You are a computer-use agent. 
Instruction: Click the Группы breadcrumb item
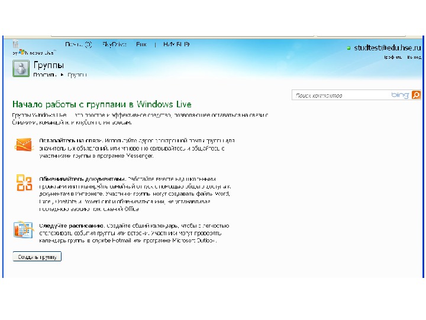(77, 75)
